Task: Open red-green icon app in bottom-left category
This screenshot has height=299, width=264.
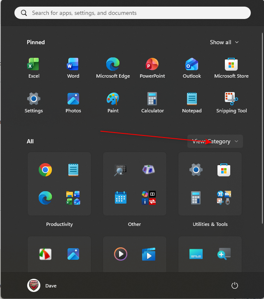Action: point(45,254)
